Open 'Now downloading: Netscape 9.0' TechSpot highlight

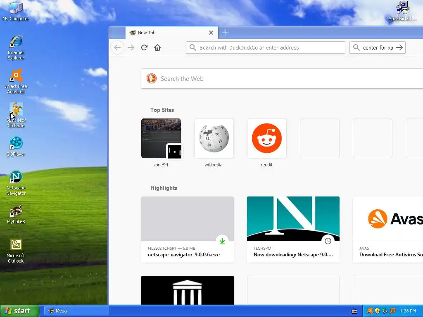tap(293, 229)
